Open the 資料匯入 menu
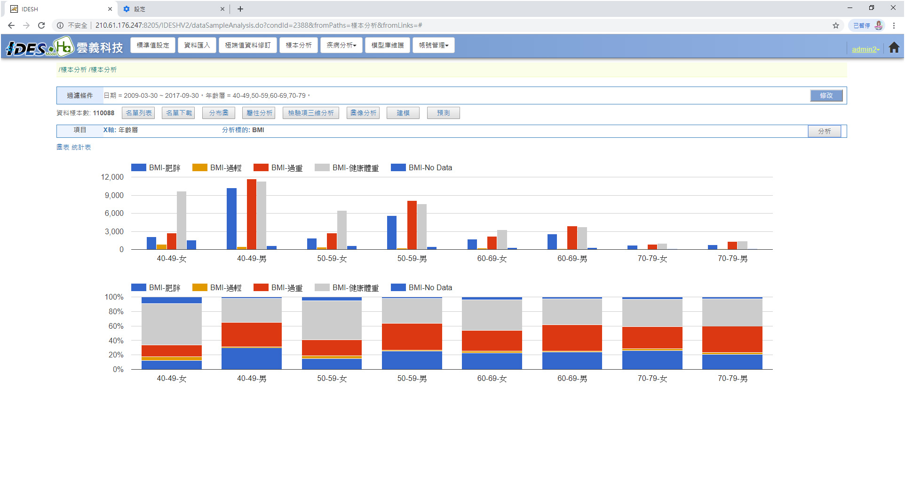The image size is (905, 491). click(x=197, y=45)
